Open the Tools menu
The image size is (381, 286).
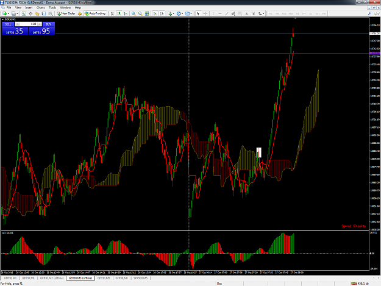[x=52, y=7]
